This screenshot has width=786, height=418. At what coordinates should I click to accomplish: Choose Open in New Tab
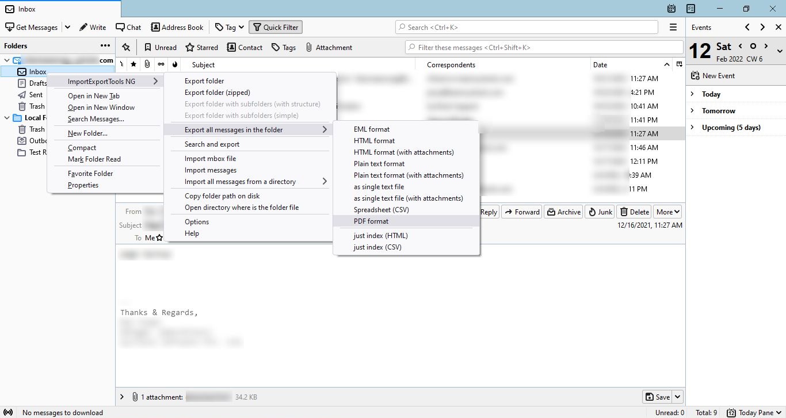94,96
